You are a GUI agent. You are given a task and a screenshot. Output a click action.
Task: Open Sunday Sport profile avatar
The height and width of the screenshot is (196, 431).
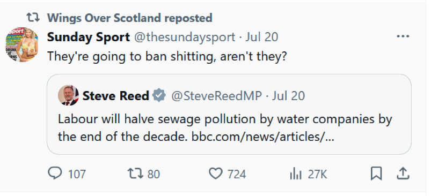pos(21,44)
